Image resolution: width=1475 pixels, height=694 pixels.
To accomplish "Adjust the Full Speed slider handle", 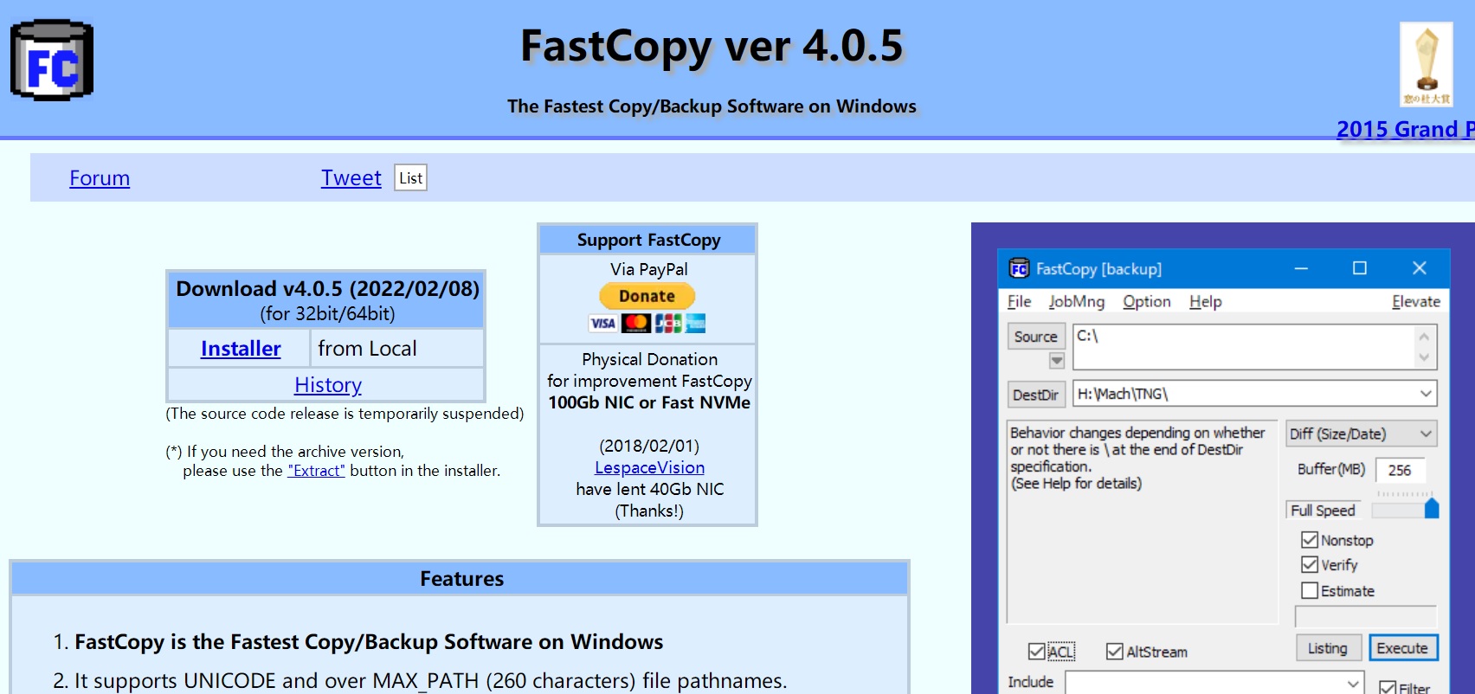I will pos(1431,508).
